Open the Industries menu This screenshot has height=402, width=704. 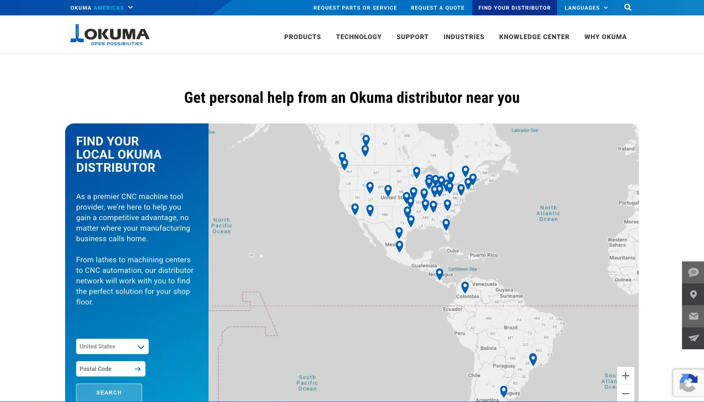[x=464, y=37]
